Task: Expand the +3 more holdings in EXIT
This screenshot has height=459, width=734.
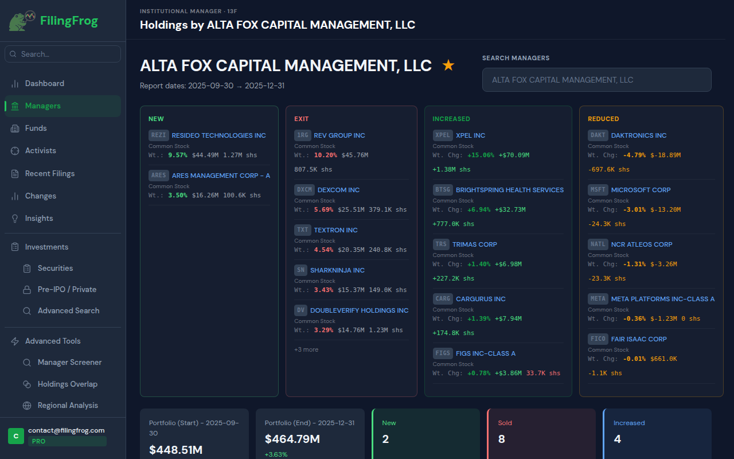Action: (306, 349)
